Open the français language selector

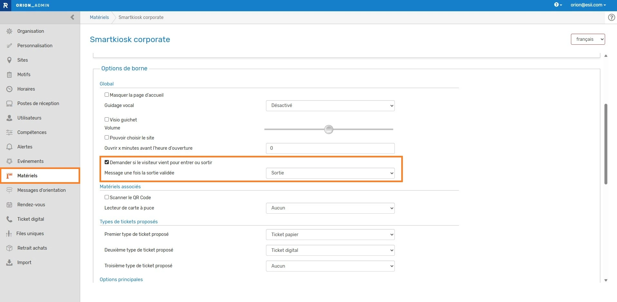pos(588,39)
